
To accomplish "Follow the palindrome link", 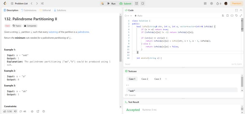I will pyautogui.click(x=83, y=32).
